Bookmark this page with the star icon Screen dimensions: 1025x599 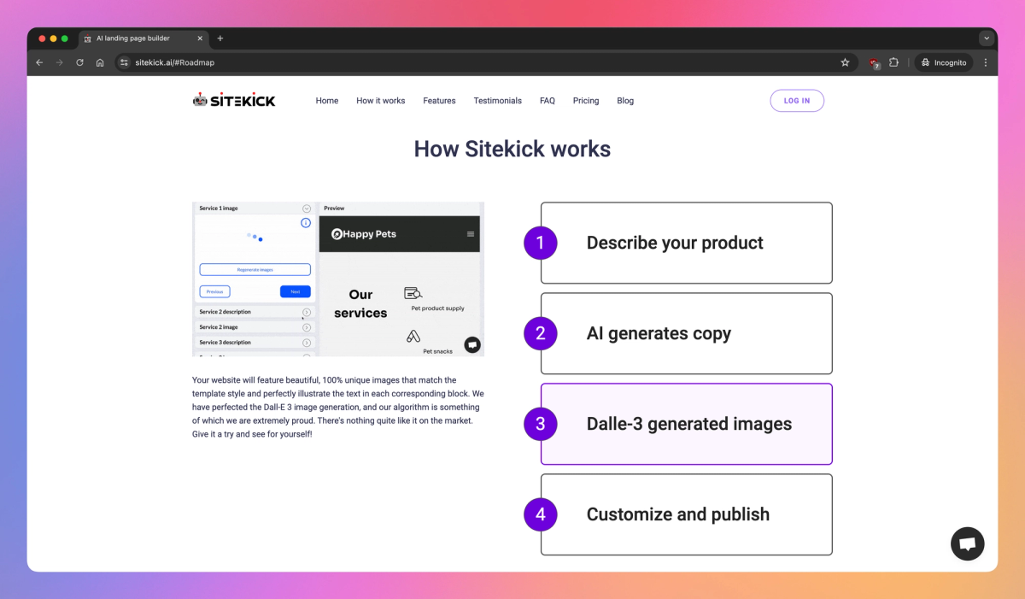(845, 62)
